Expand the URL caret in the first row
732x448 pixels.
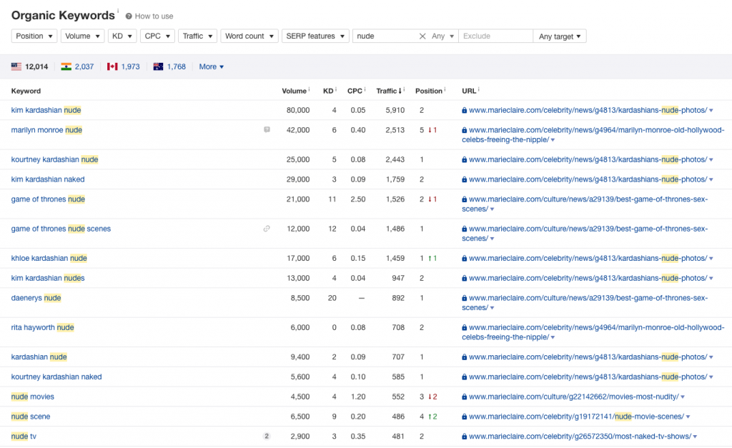pos(711,111)
